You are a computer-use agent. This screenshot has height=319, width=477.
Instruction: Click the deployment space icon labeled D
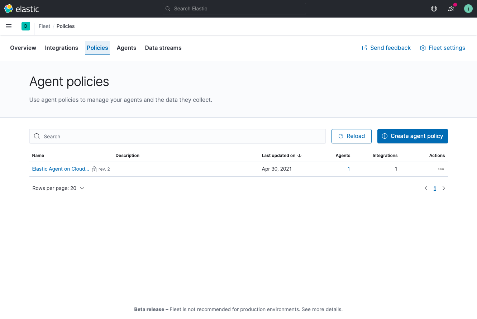click(x=25, y=26)
